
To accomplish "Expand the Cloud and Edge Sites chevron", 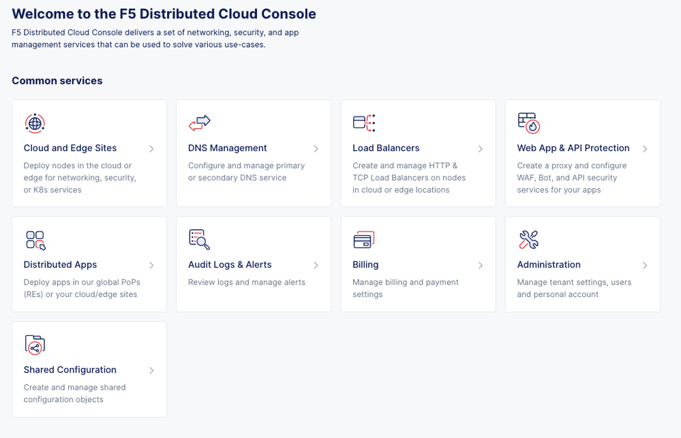I will coord(151,148).
